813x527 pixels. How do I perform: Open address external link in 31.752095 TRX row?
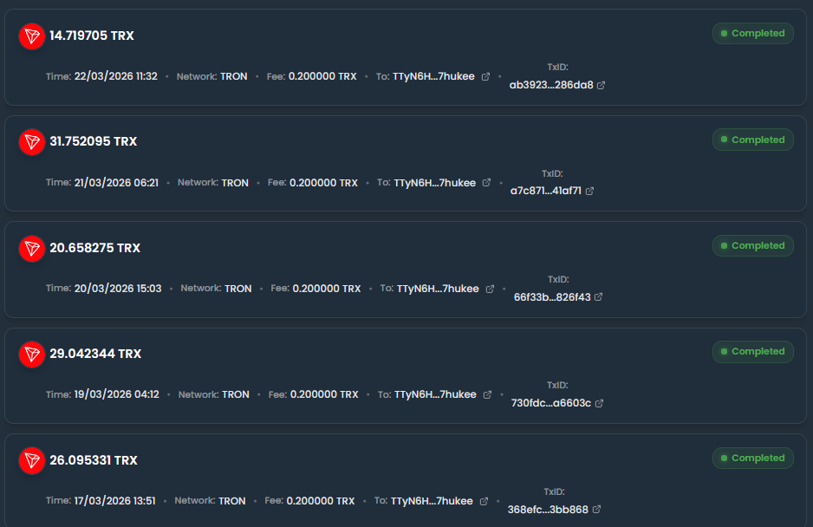coord(486,183)
